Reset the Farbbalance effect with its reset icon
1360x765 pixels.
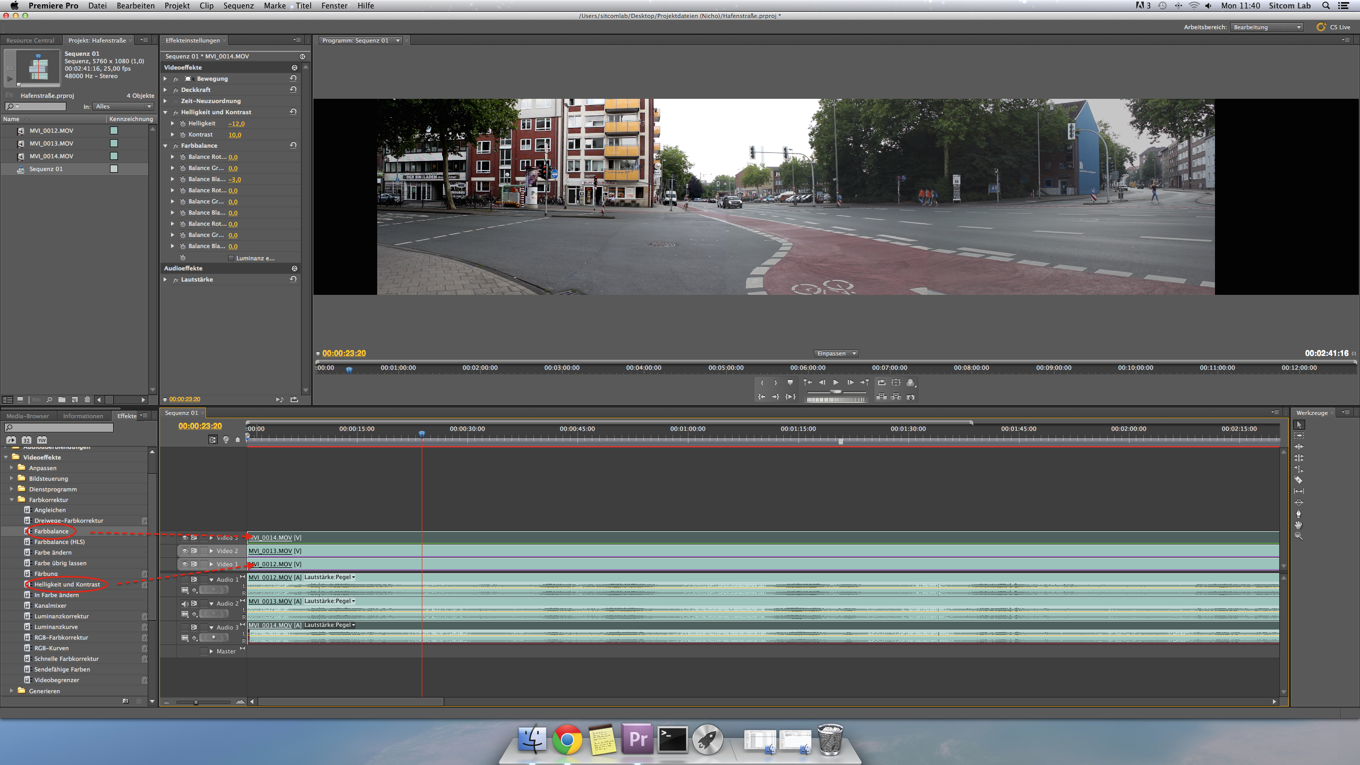[293, 145]
